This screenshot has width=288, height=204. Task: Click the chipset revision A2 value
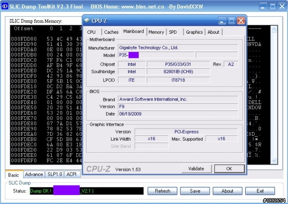point(231,64)
